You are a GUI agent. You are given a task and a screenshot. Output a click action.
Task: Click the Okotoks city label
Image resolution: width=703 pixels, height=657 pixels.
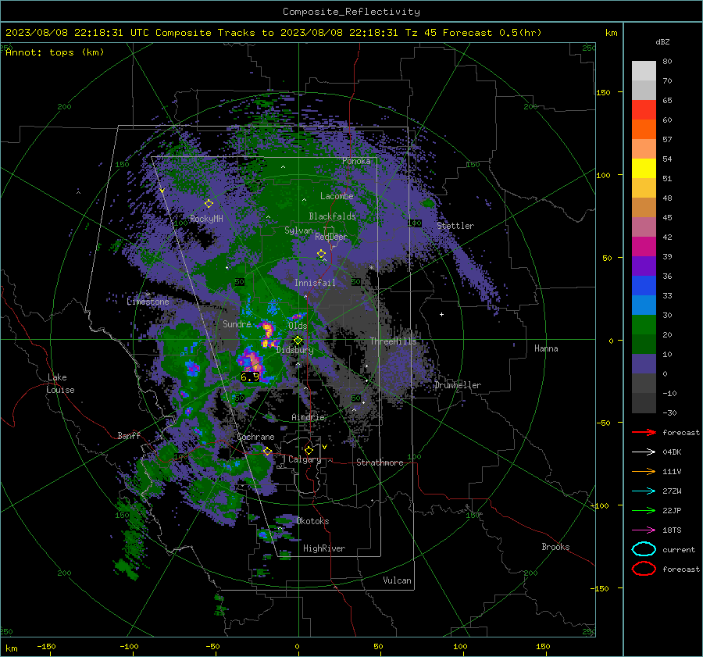point(312,521)
